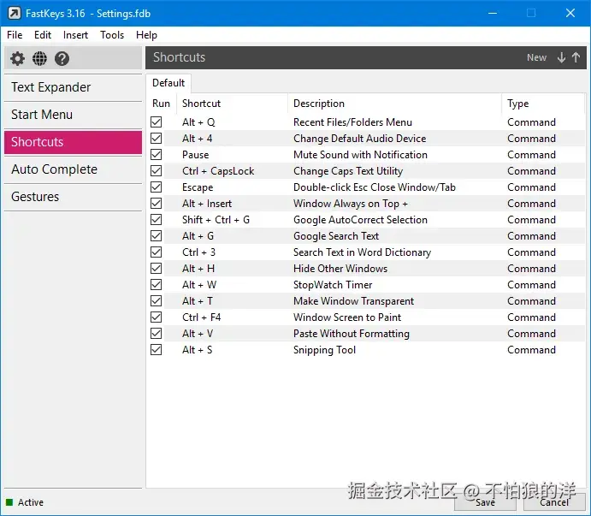
Task: Click the Cancel button
Action: (x=553, y=502)
